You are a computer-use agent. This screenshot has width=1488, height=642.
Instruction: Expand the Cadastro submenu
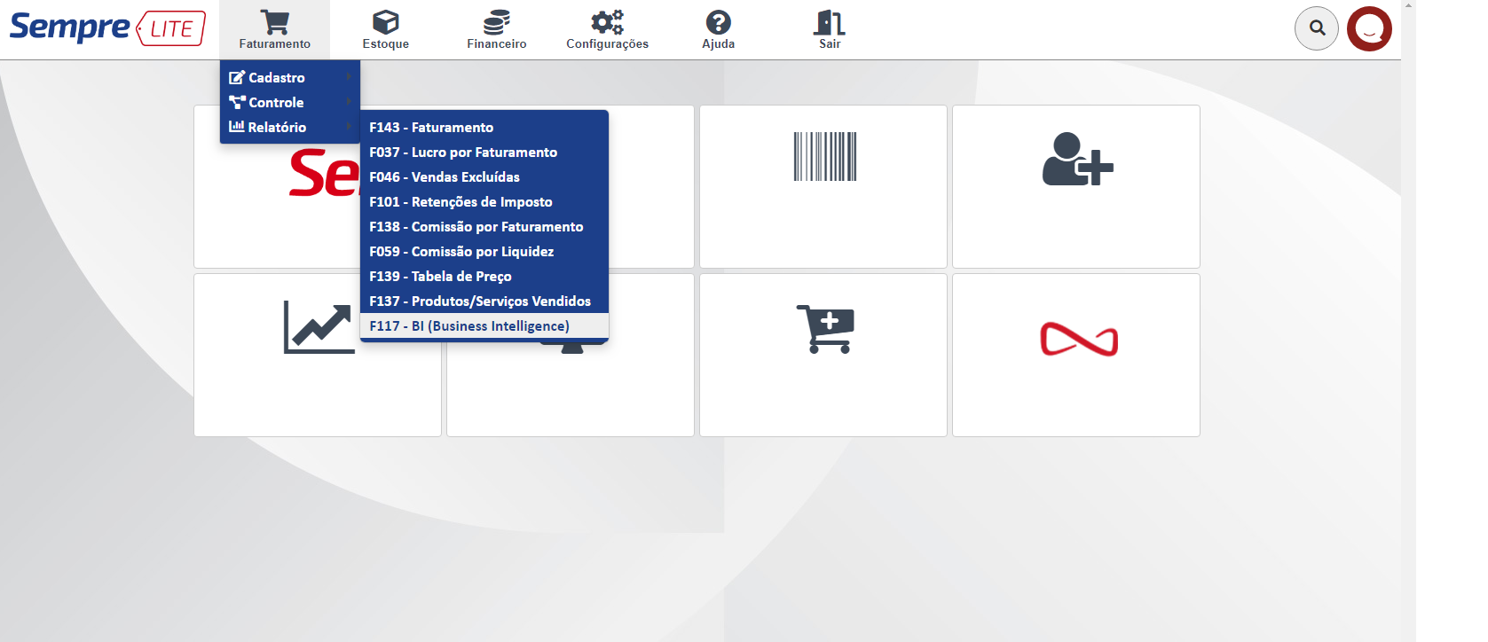click(x=290, y=78)
